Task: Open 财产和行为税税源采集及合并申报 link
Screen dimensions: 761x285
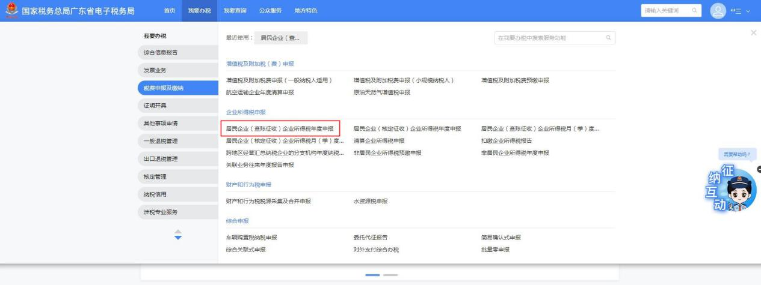Action: [268, 201]
